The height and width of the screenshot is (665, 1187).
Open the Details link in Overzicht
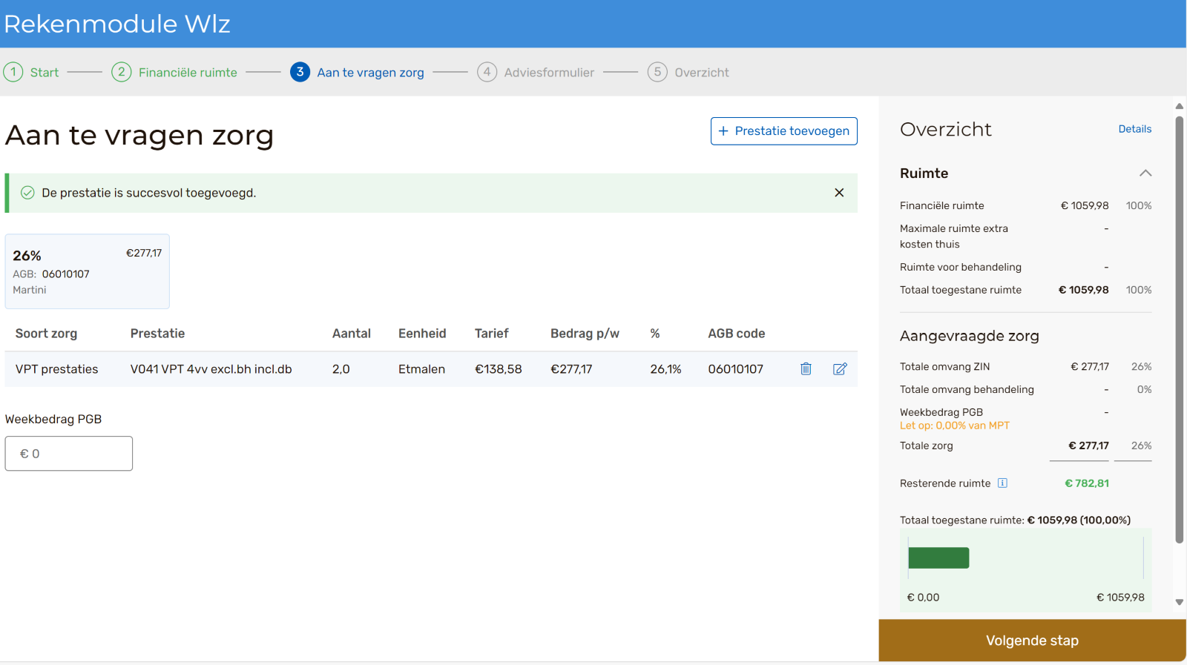click(1135, 129)
